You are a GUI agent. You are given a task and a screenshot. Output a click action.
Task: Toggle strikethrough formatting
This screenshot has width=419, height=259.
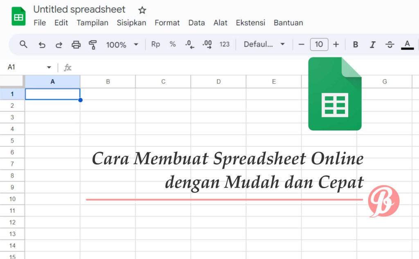click(x=390, y=44)
